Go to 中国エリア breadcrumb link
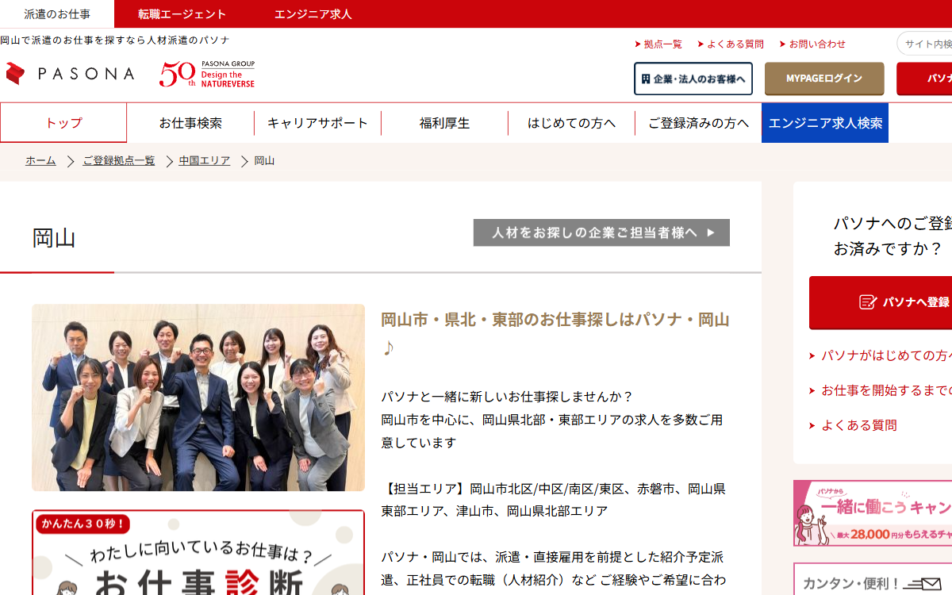This screenshot has width=952, height=595. pyautogui.click(x=205, y=161)
